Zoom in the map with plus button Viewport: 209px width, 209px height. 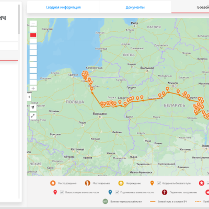(33, 88)
